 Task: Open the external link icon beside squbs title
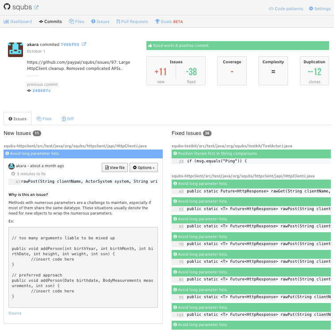coord(36,7)
